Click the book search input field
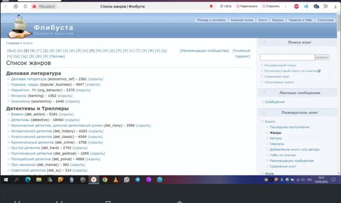Viewport: 341px width, 203px height. pos(287,57)
